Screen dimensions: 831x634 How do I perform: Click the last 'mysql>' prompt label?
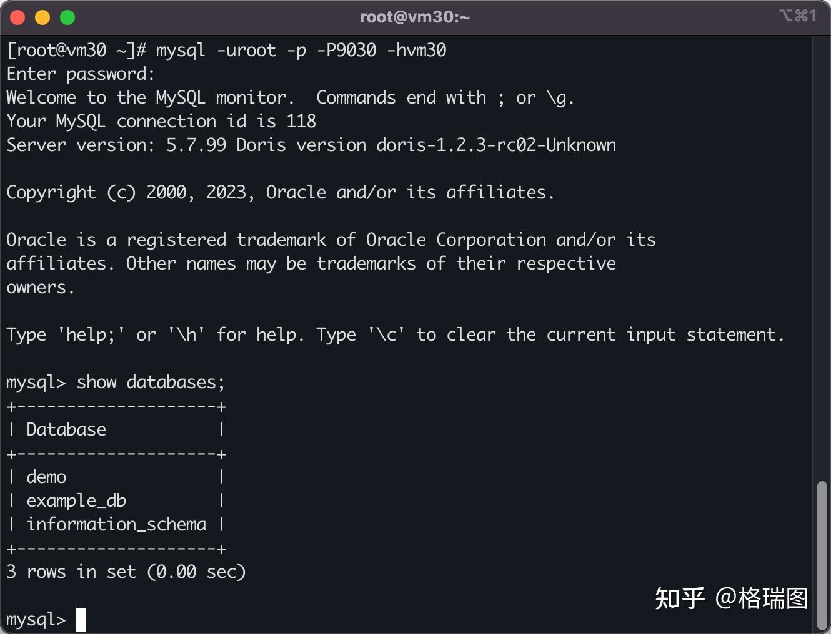[x=36, y=620]
